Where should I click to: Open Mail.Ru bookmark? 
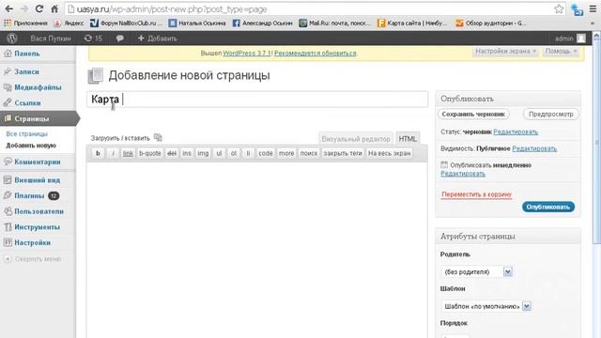pyautogui.click(x=335, y=23)
